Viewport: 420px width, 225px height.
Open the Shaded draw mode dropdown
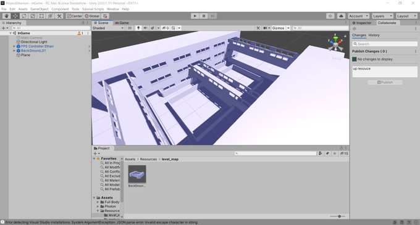(108, 28)
